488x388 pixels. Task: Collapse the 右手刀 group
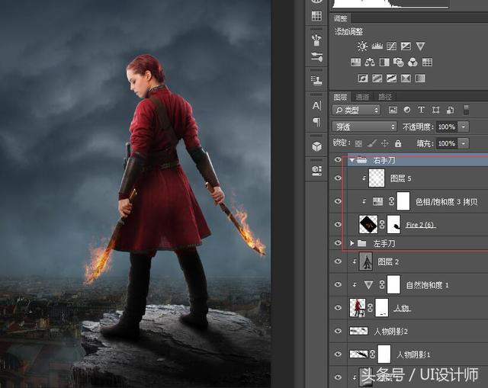pos(352,160)
